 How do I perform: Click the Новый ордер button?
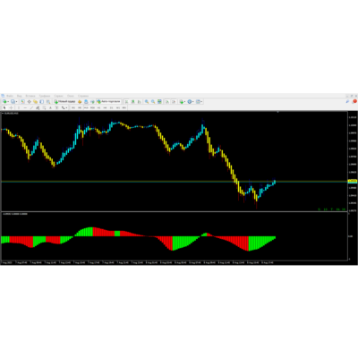65,102
